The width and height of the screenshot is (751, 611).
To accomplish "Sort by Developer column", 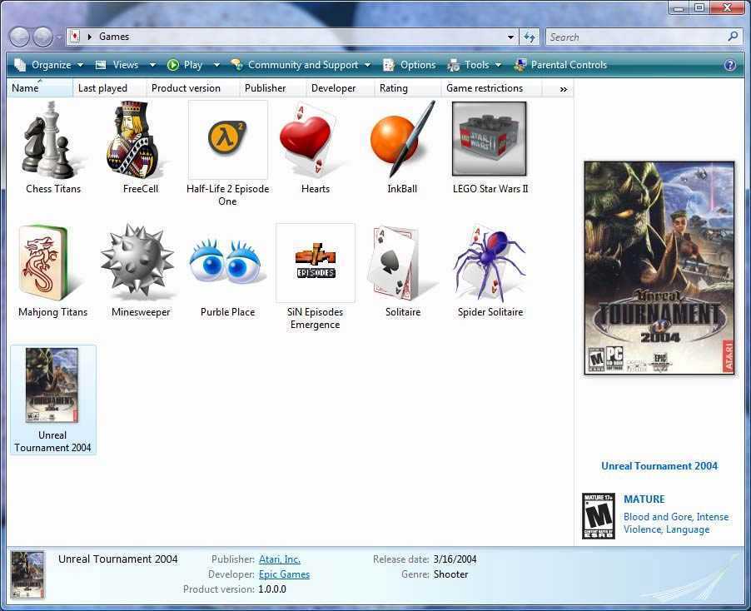I will click(340, 88).
